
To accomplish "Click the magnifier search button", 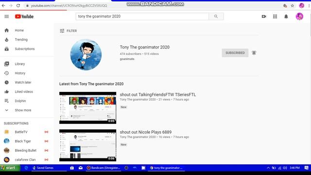I will click(216, 17).
